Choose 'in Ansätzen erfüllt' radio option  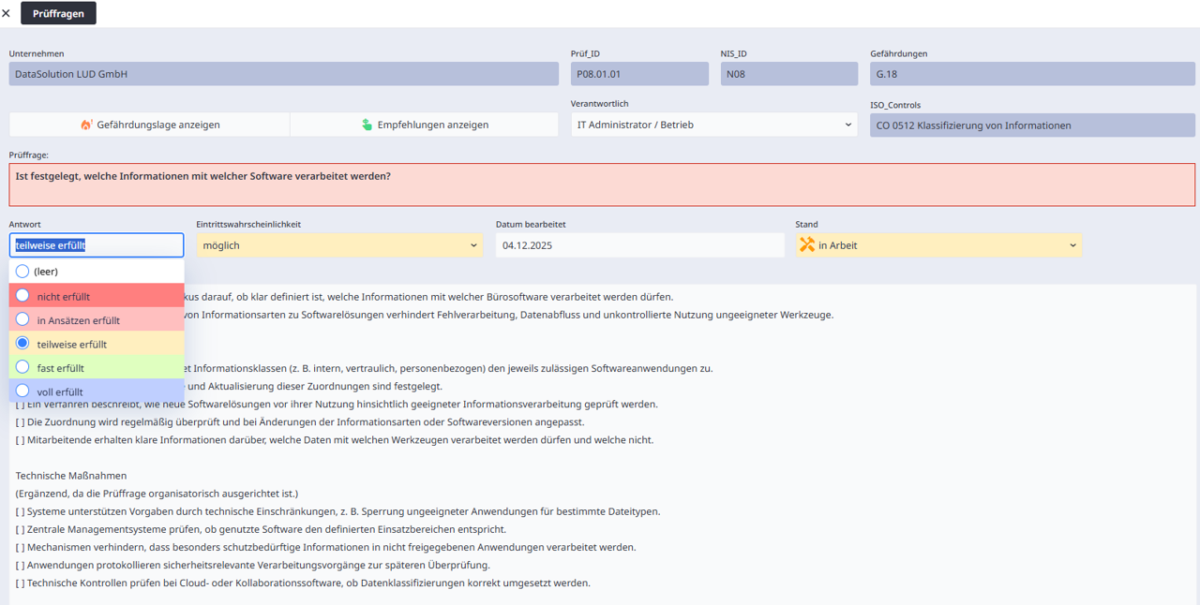tap(22, 319)
